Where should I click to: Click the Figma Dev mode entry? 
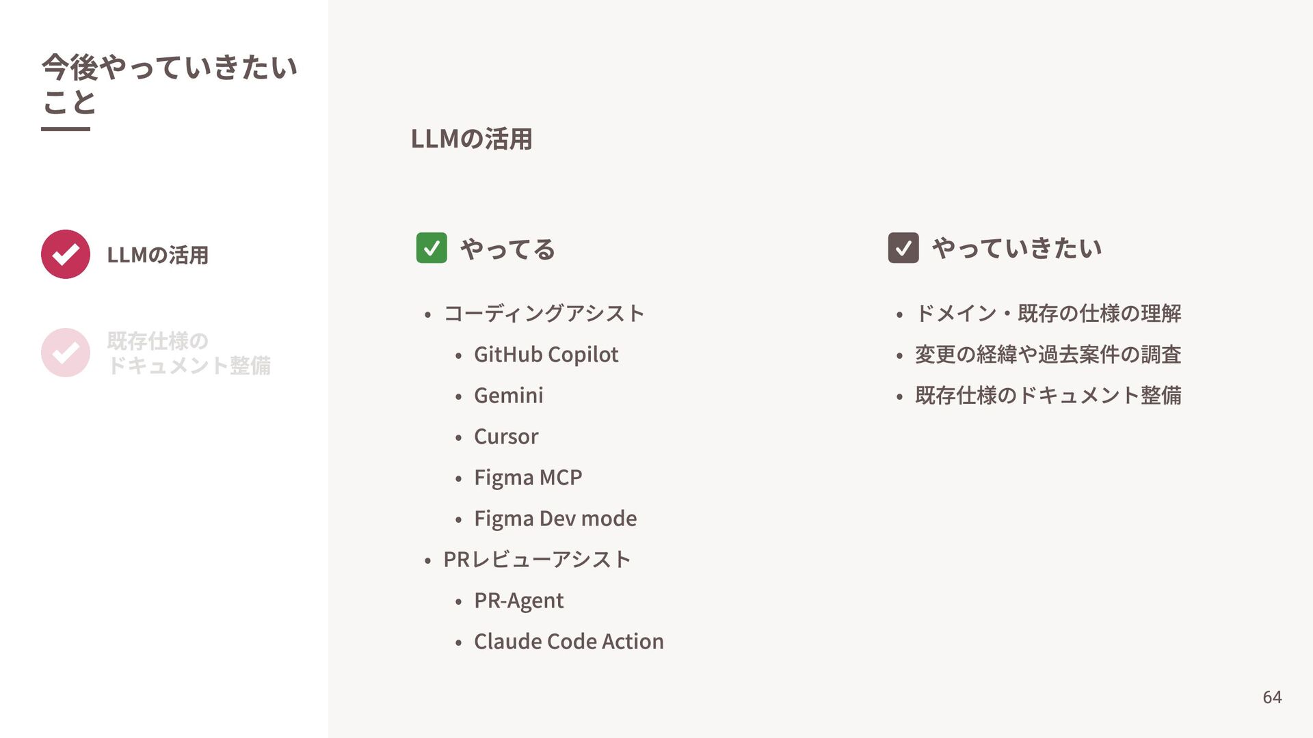(555, 519)
